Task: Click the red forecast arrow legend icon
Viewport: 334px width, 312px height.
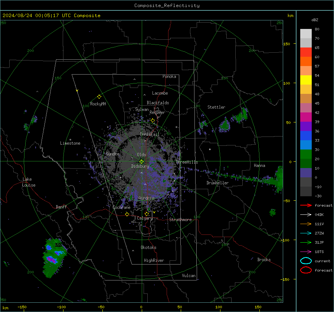Action: (306, 205)
